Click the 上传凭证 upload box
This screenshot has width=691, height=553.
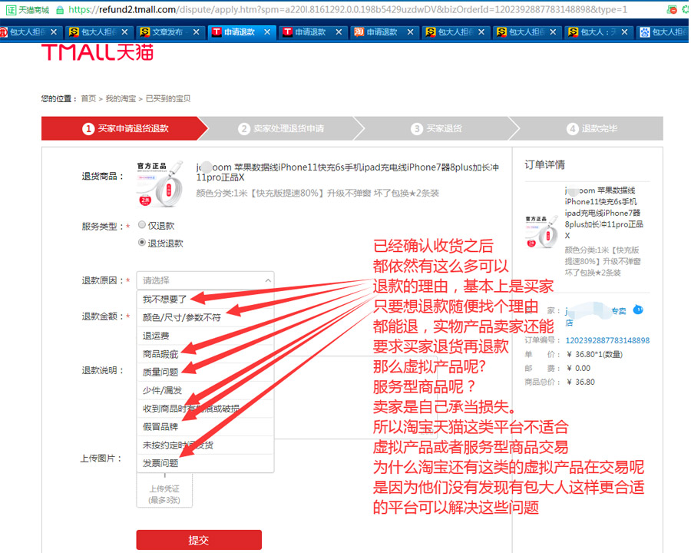[164, 492]
